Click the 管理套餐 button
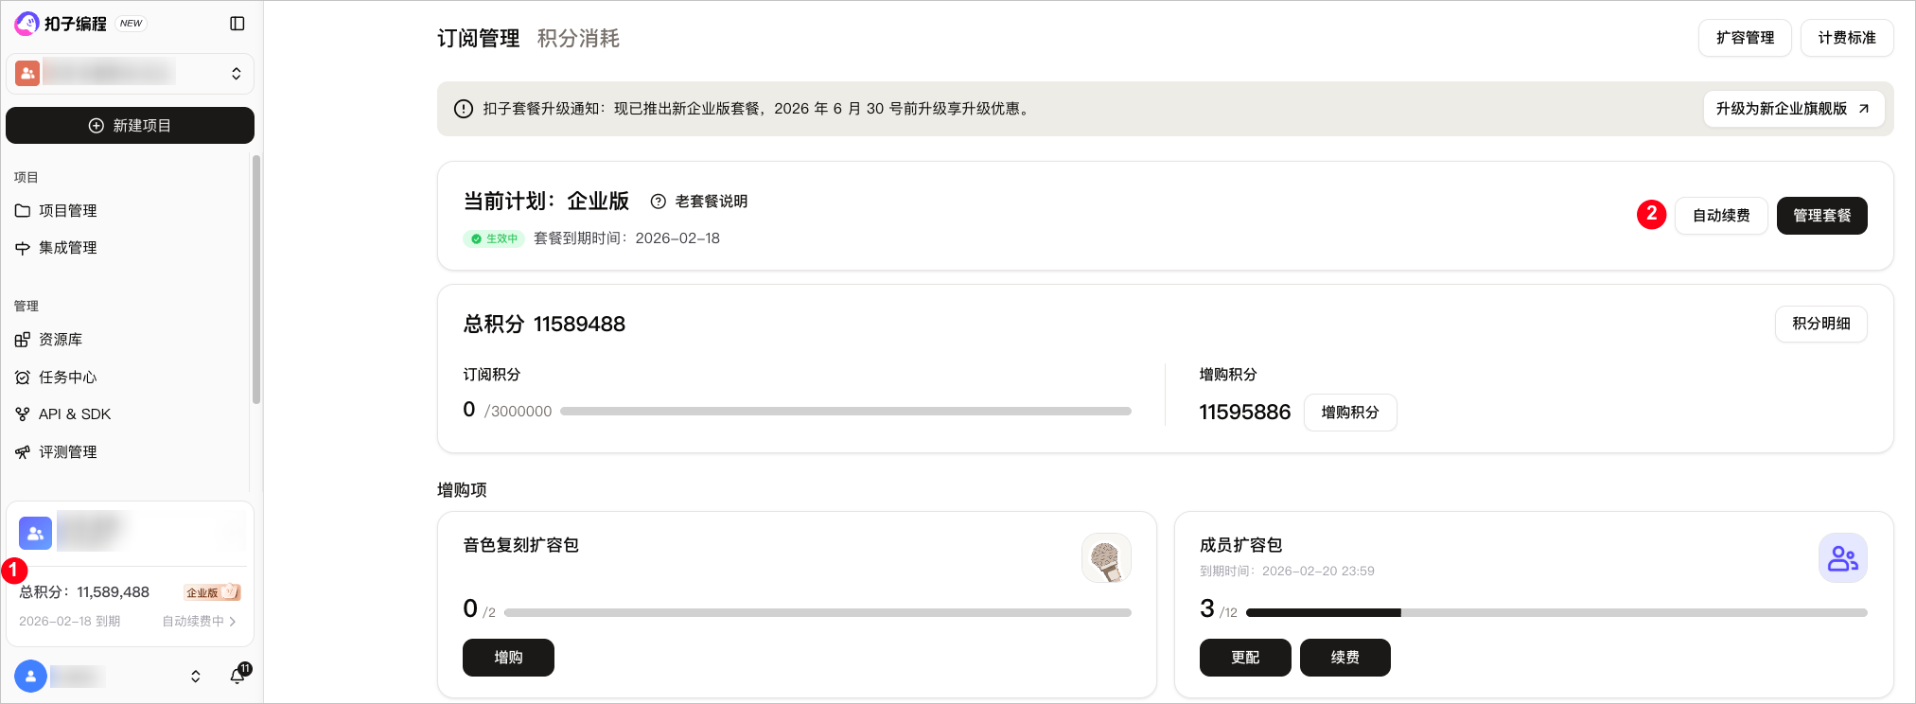1916x704 pixels. [x=1821, y=216]
